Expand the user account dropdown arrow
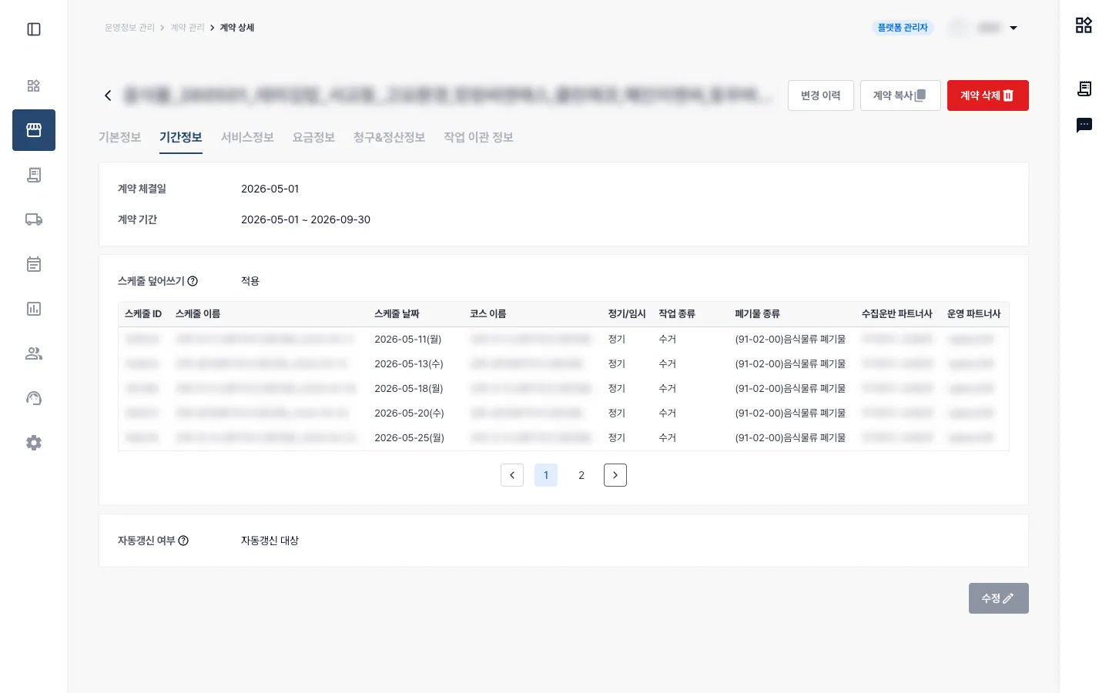The image size is (1109, 693). (x=1014, y=28)
